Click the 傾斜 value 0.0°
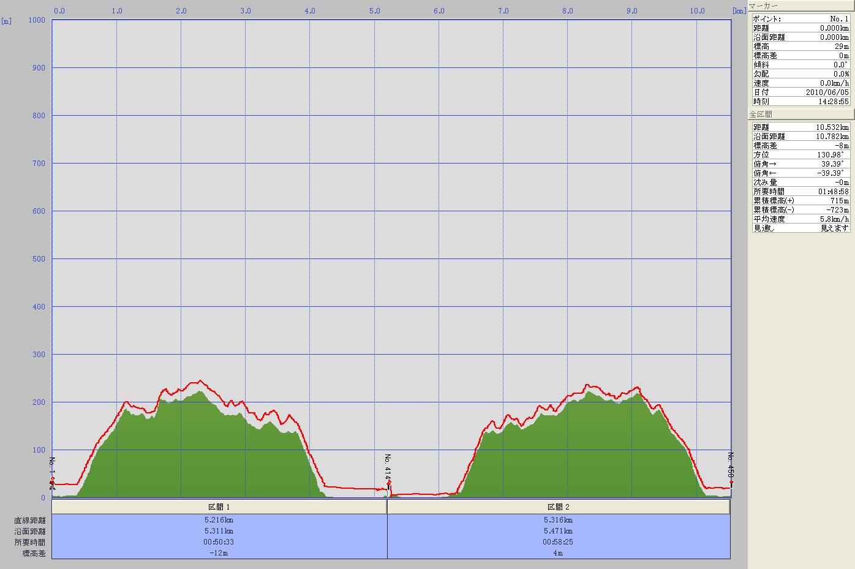855x569 pixels. [841, 65]
